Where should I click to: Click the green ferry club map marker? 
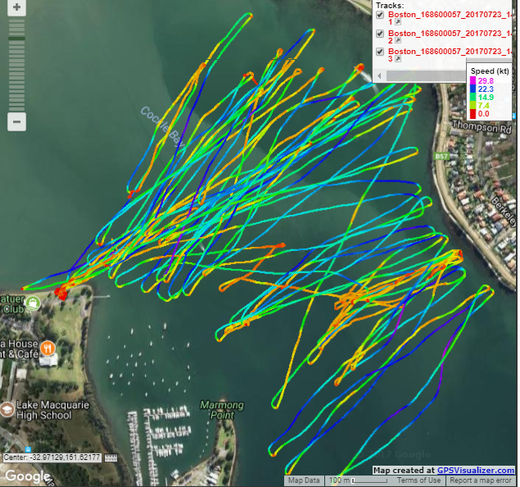31,303
